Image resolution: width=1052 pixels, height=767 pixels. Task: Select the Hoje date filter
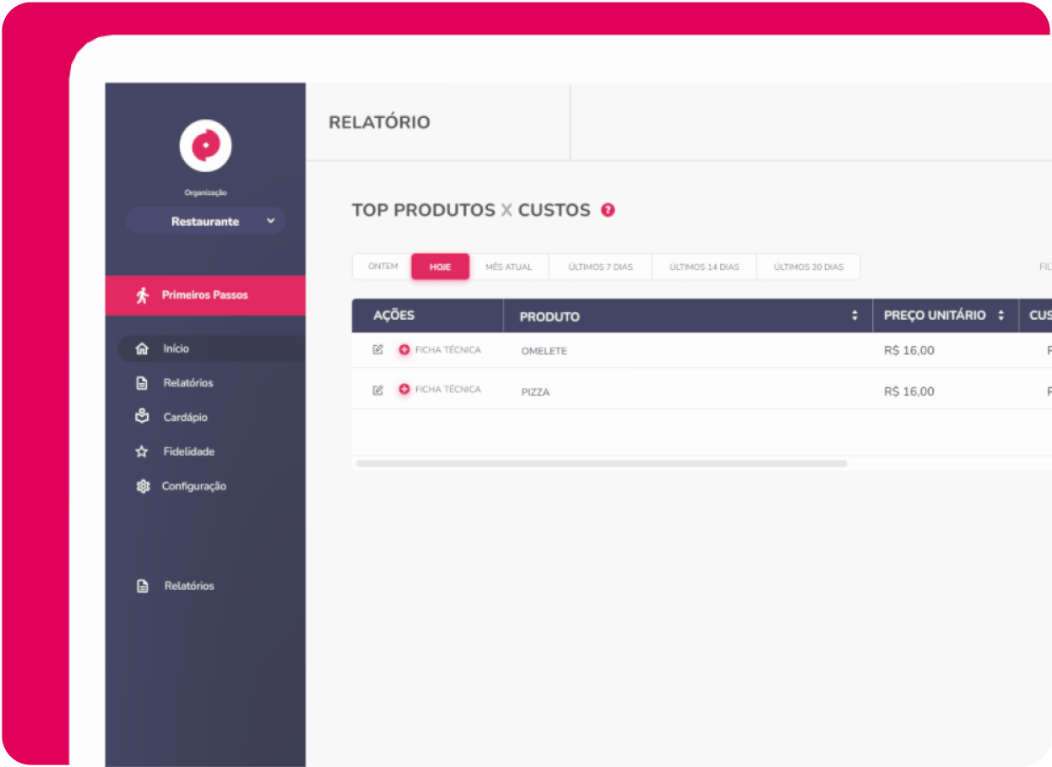(440, 267)
